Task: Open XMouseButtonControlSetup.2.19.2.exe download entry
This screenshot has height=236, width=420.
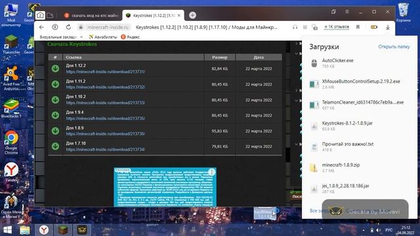Action: click(360, 84)
